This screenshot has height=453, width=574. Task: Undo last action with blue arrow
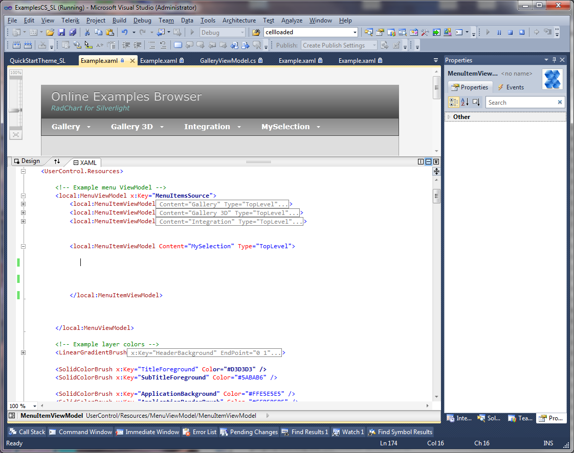point(124,32)
